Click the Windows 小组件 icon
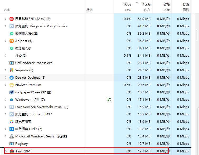This screenshot has width=199, height=155. click(x=12, y=100)
